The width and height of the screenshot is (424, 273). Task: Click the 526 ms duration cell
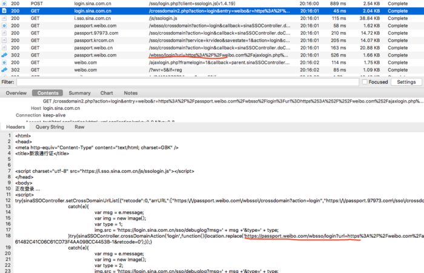[x=339, y=55]
